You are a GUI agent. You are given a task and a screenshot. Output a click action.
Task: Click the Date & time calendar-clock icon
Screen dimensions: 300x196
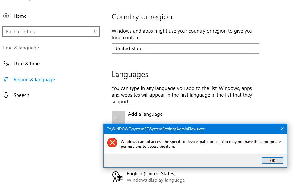(6, 63)
